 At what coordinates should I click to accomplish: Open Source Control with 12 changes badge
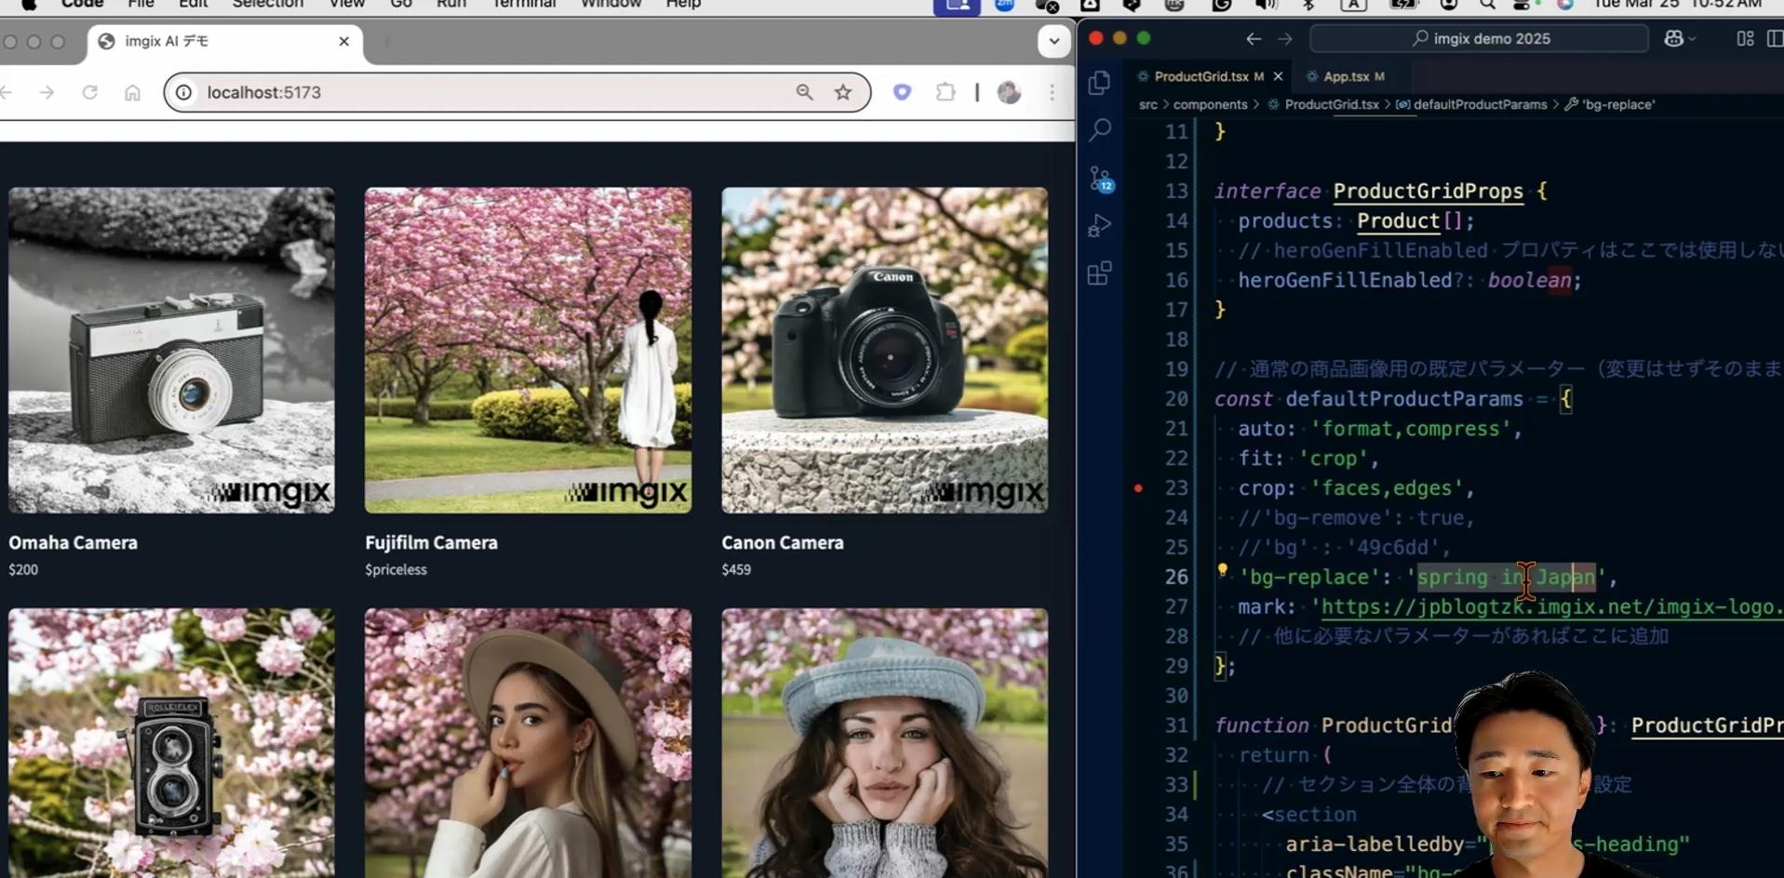pyautogui.click(x=1101, y=178)
